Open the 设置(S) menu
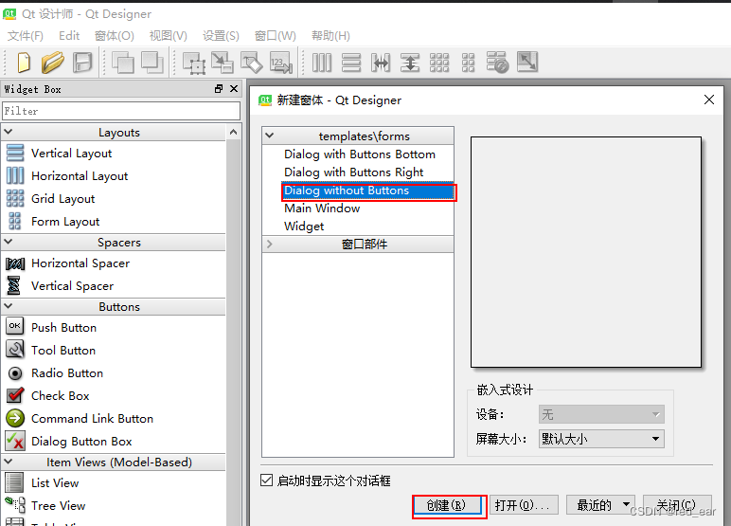 pyautogui.click(x=221, y=36)
